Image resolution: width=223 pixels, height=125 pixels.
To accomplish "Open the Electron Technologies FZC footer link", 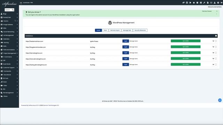I will pyautogui.click(x=51, y=105).
